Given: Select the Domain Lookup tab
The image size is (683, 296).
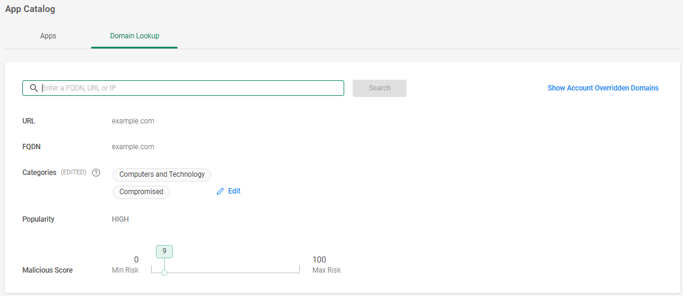Looking at the screenshot, I should (134, 36).
